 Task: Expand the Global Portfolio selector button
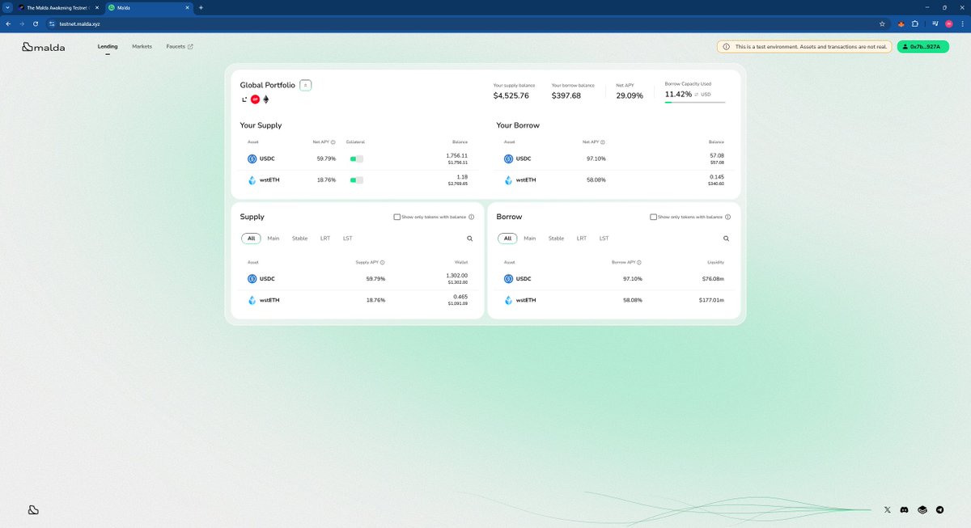point(305,85)
